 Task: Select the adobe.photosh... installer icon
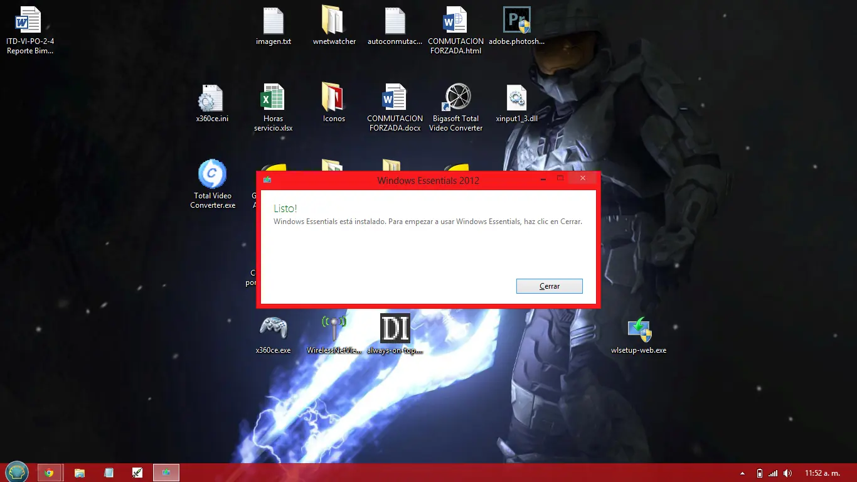pos(516,26)
